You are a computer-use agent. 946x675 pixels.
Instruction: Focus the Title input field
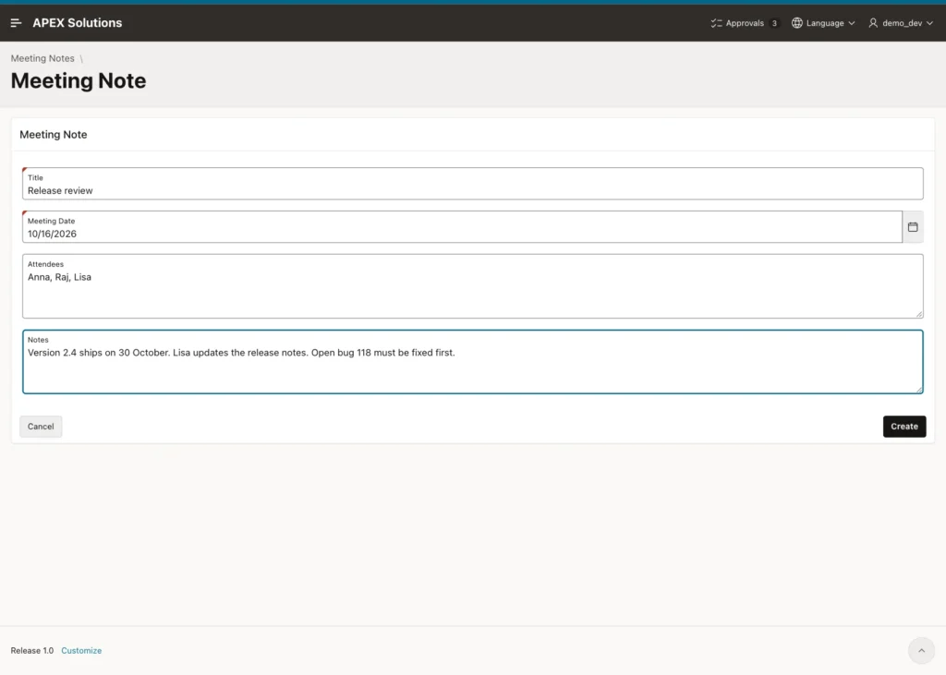[x=472, y=184]
